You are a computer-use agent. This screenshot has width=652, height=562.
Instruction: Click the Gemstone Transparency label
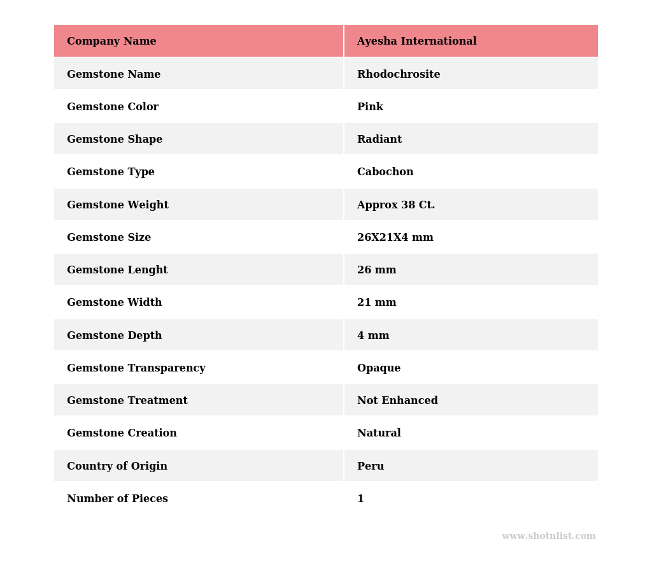coord(136,368)
